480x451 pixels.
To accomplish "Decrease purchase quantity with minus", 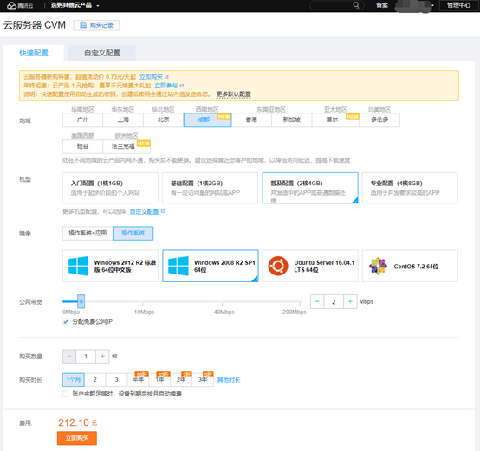I will pos(69,357).
